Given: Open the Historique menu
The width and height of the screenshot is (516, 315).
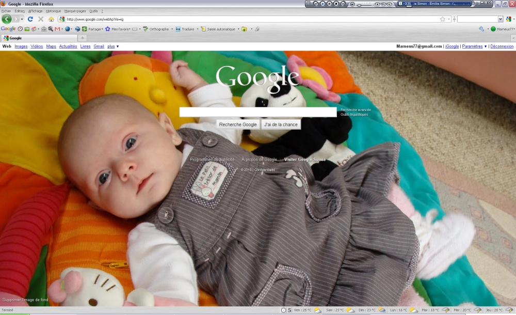Looking at the screenshot, I should click(x=53, y=11).
